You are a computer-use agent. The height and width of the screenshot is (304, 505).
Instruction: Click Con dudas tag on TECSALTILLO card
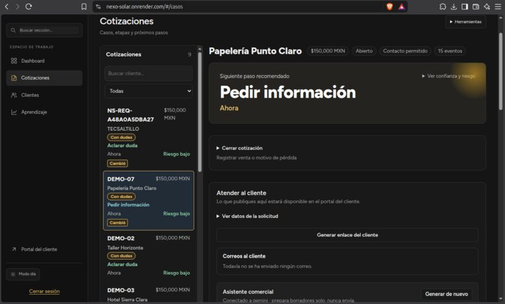coord(122,138)
